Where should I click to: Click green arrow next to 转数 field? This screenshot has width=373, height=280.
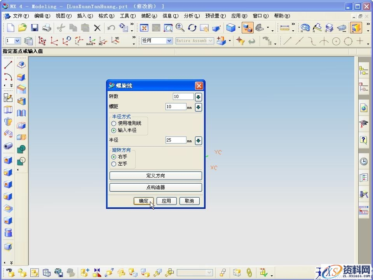click(x=199, y=97)
